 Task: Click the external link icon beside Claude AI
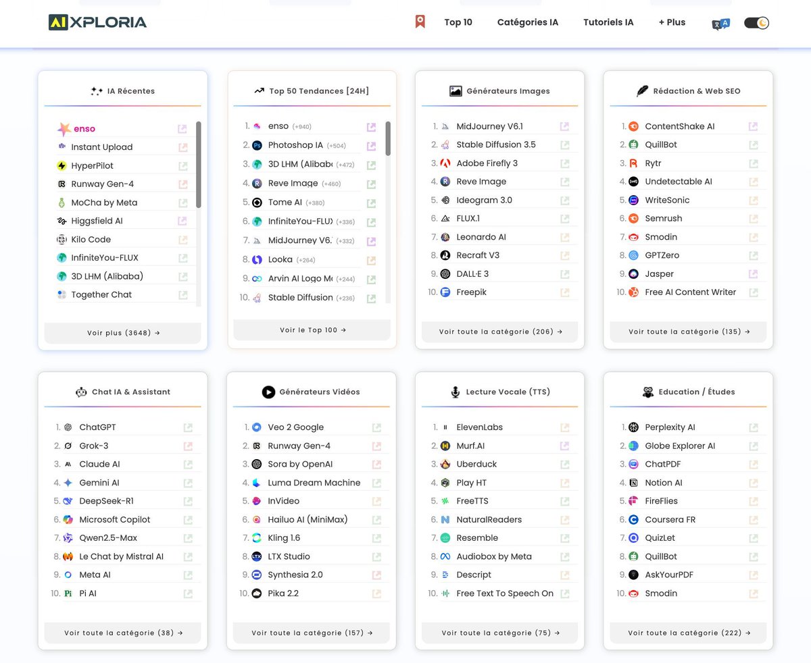[x=188, y=464]
